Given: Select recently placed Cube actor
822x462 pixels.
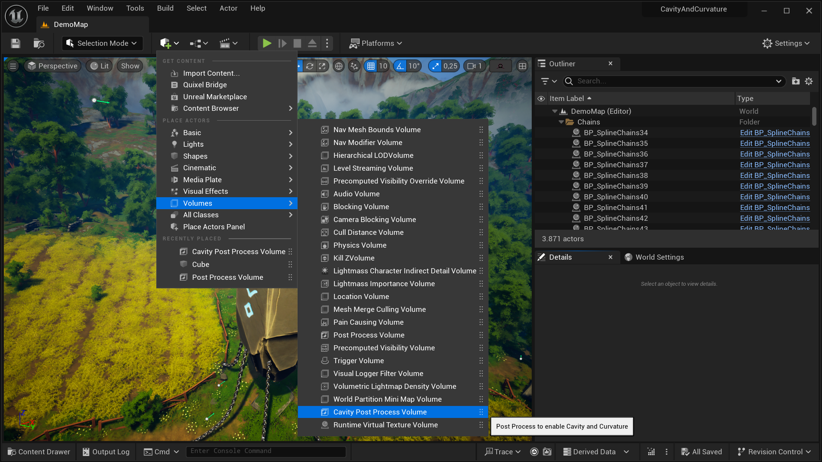Looking at the screenshot, I should tap(227, 264).
